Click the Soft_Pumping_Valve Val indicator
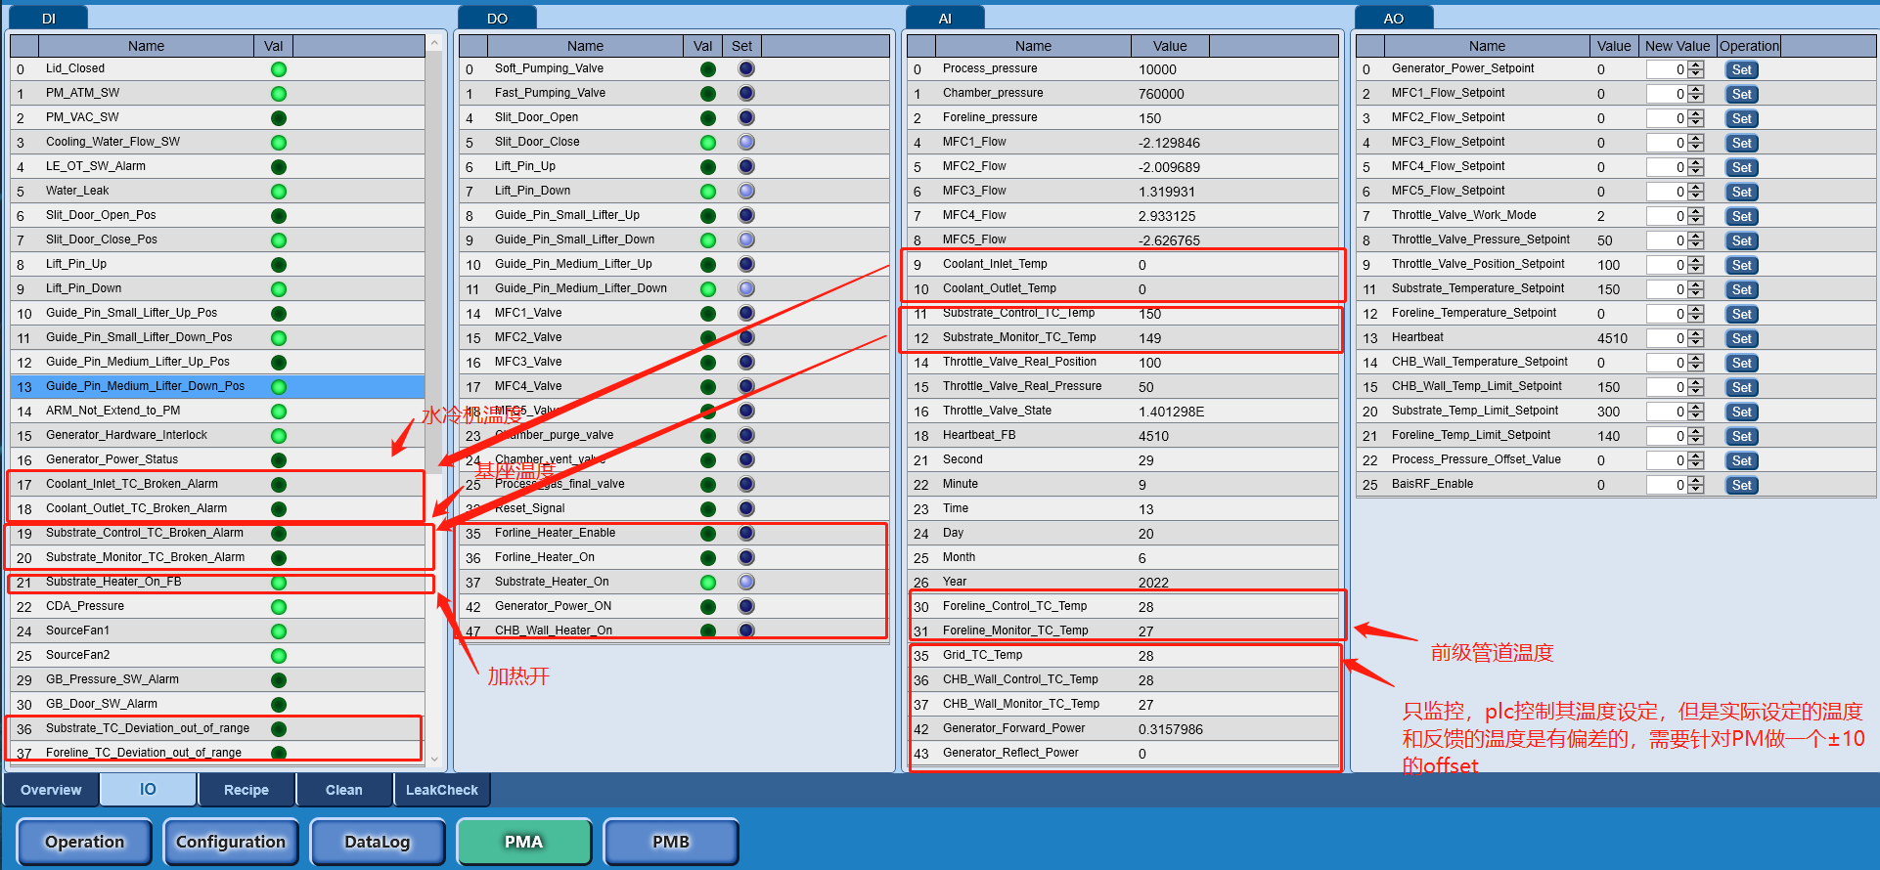 coord(708,69)
